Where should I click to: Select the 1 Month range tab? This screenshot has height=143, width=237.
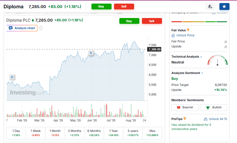point(55,133)
